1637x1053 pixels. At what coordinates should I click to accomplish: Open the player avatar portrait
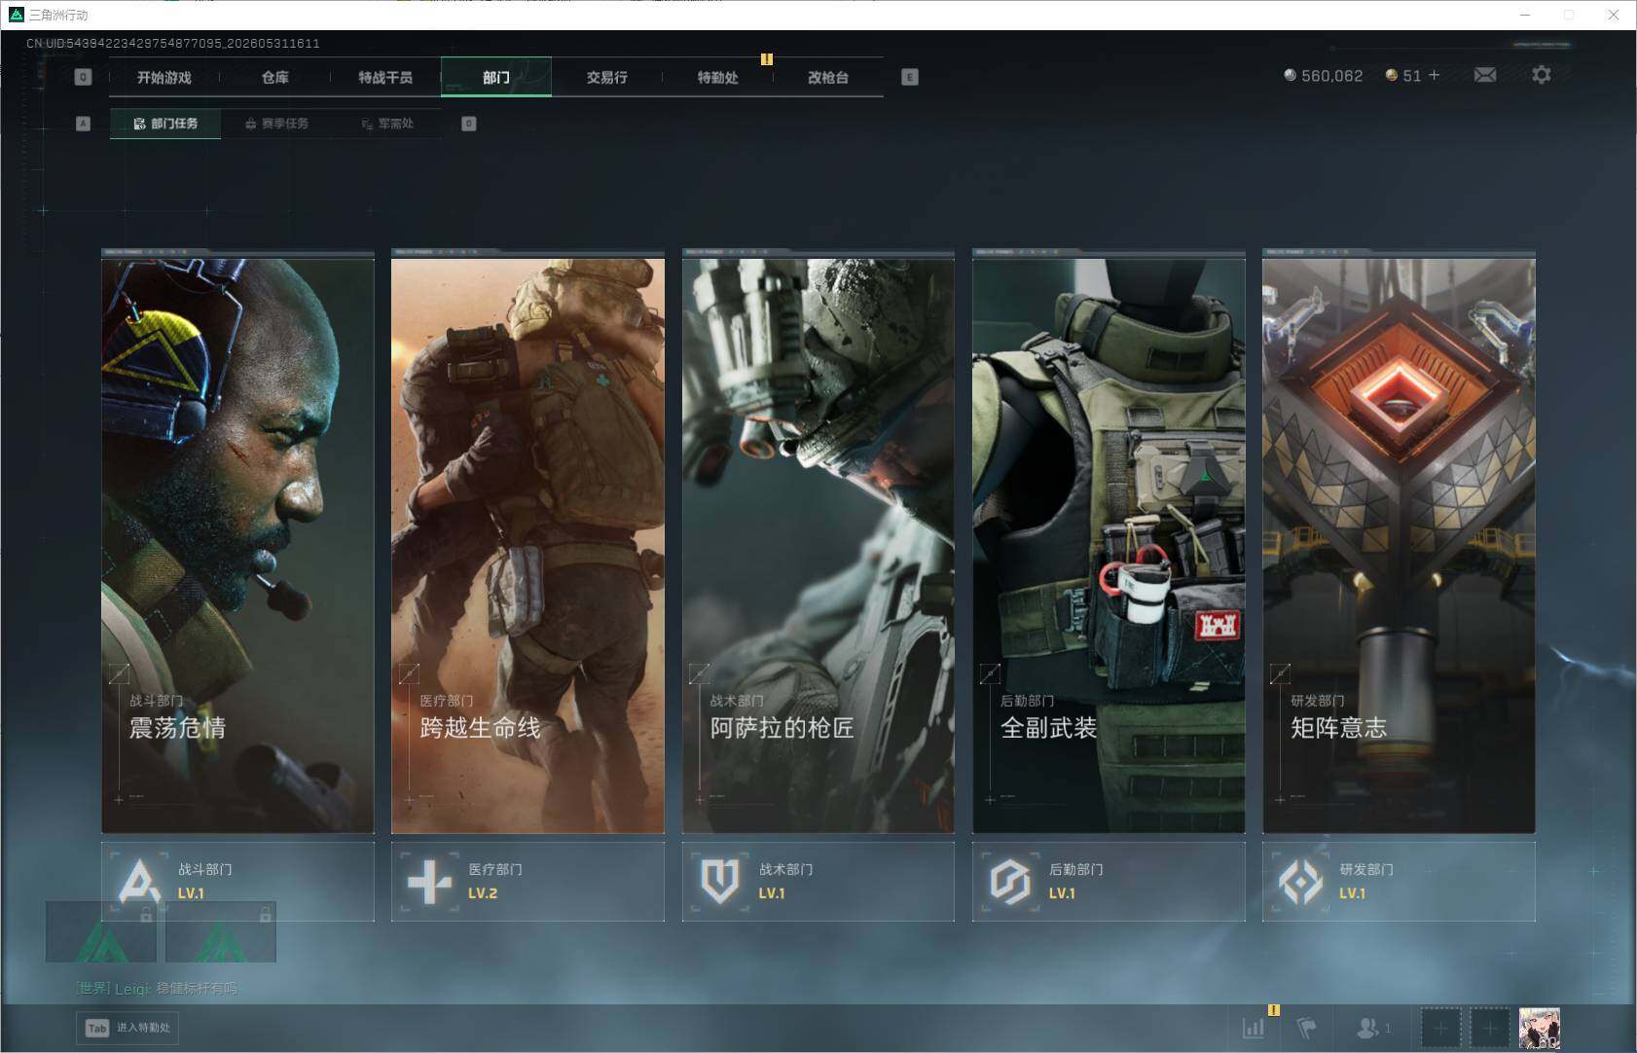[1540, 1028]
